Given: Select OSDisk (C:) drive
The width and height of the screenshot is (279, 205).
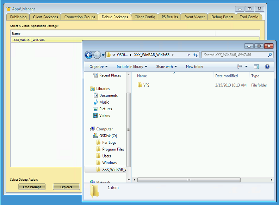Looking at the screenshot, I should coord(108,136).
